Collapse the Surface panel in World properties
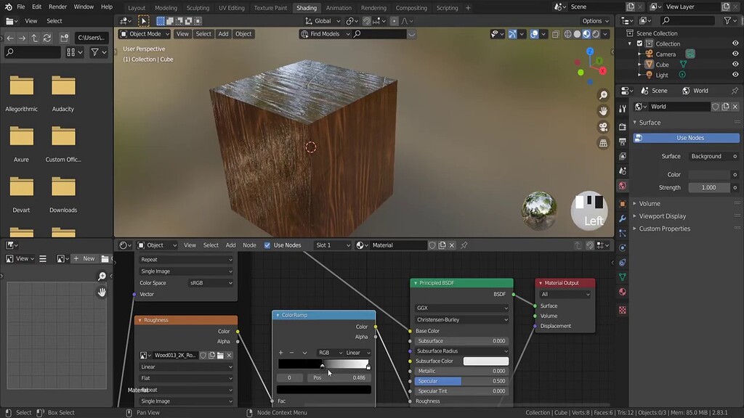Viewport: 744px width, 418px height. pos(649,122)
